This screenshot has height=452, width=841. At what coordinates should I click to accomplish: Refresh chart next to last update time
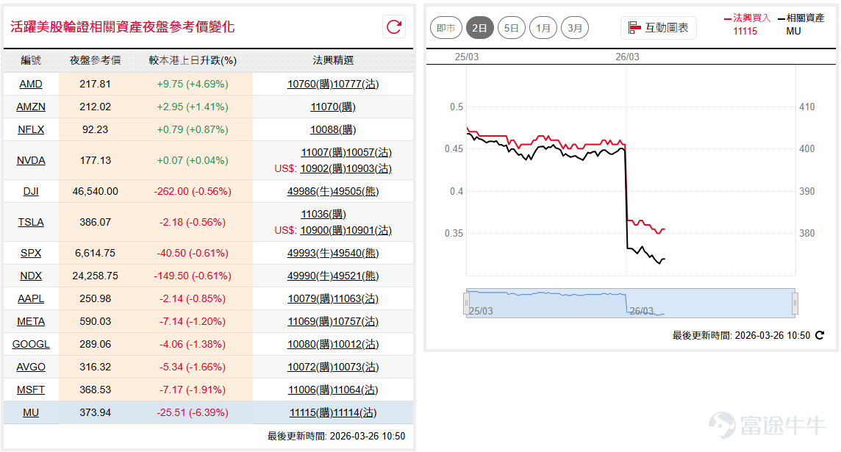click(x=820, y=335)
